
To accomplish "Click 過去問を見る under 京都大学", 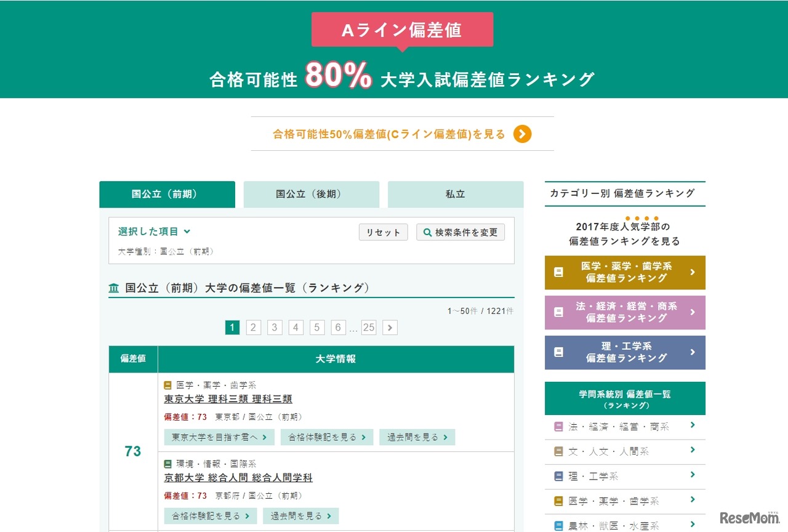I will pyautogui.click(x=300, y=516).
